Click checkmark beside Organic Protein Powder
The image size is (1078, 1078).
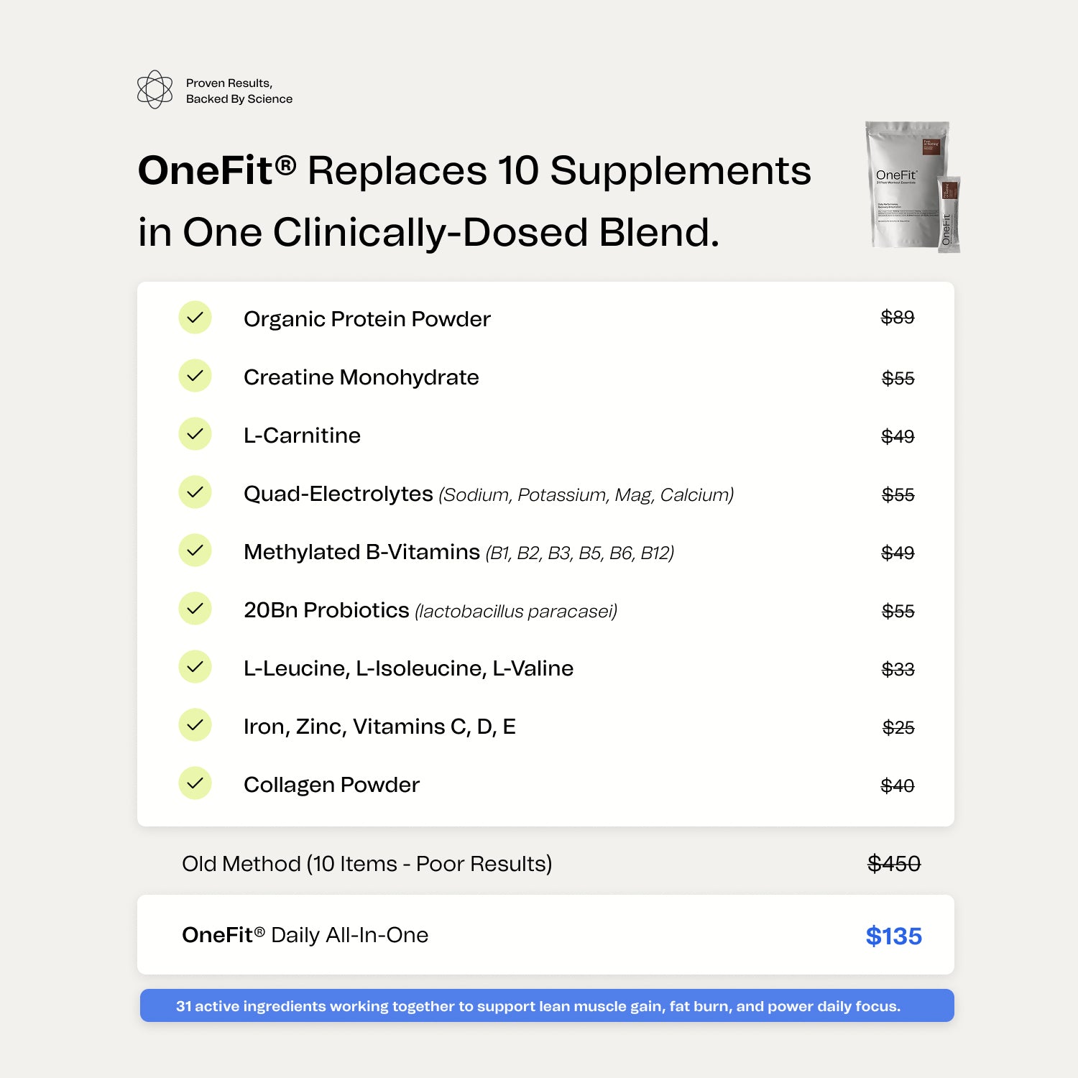tap(195, 318)
